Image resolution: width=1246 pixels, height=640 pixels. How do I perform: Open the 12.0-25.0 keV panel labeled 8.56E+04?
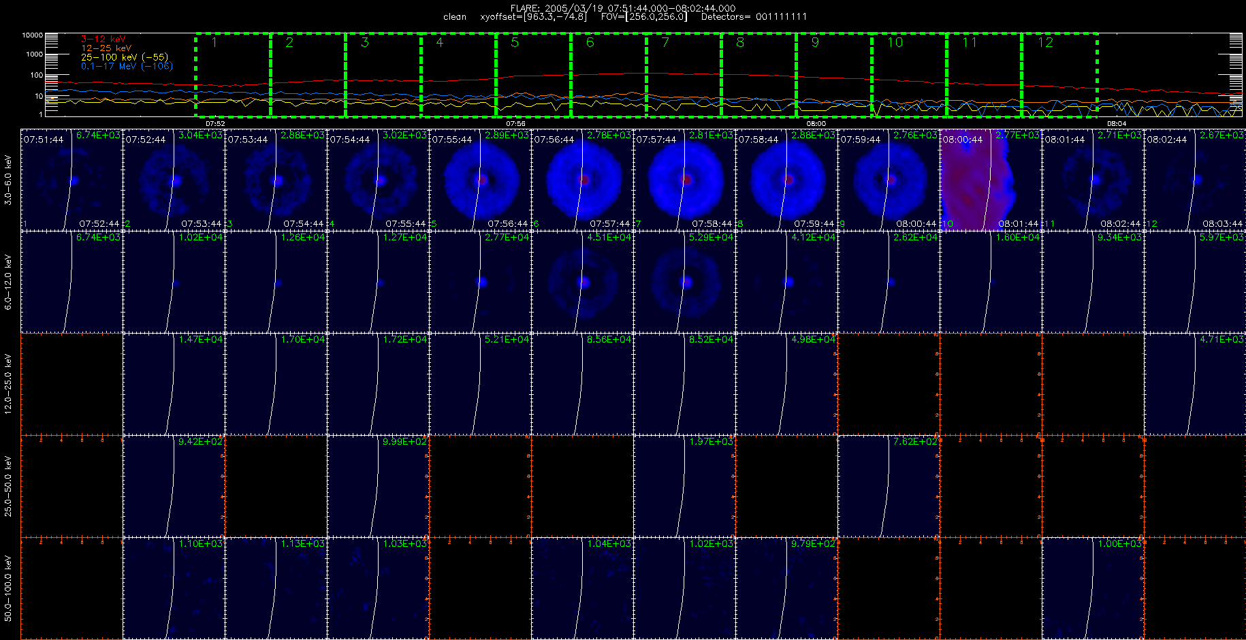(x=582, y=384)
